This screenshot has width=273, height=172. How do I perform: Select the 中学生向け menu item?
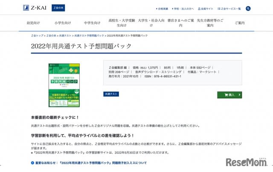pos(92,23)
